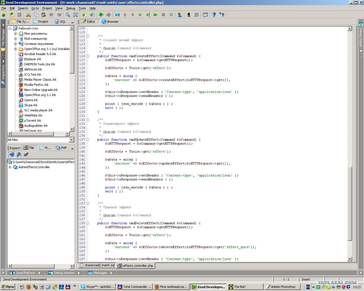The width and height of the screenshot is (364, 291).
Task: Click the editor scroll-down arrow
Action: [x=350, y=259]
